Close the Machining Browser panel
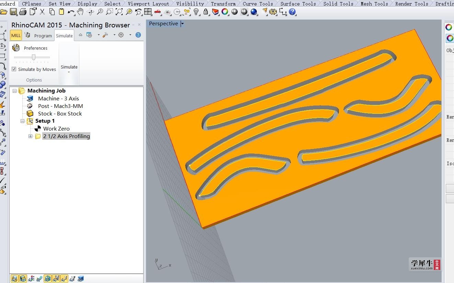454x283 pixels. coord(139,25)
